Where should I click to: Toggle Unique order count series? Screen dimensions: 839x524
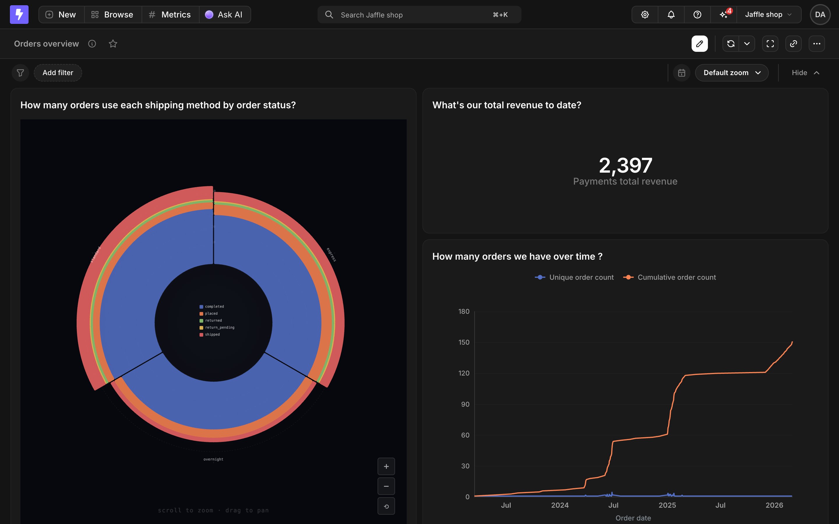click(x=574, y=277)
